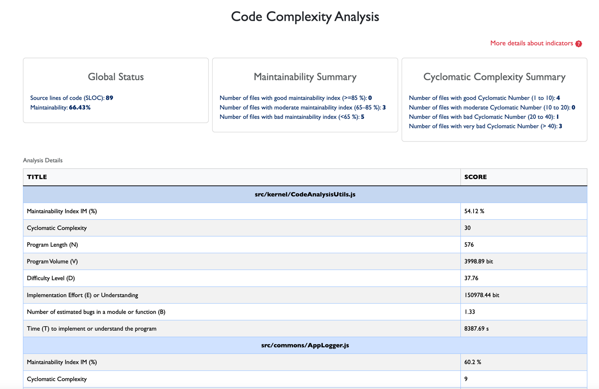
Task: Click the Source lines of code (SLOC) value
Action: pyautogui.click(x=109, y=98)
